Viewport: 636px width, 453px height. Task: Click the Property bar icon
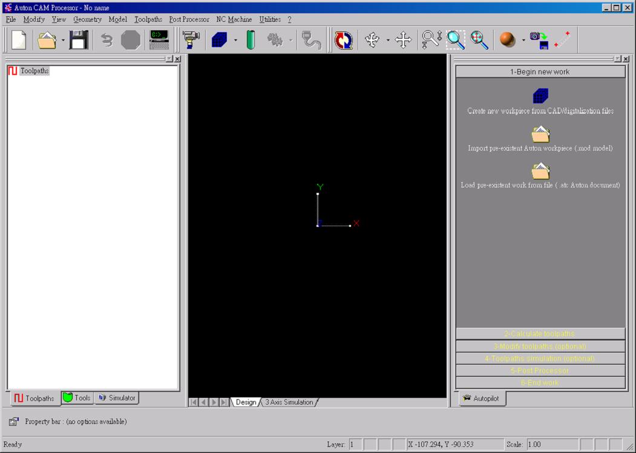[x=13, y=422]
